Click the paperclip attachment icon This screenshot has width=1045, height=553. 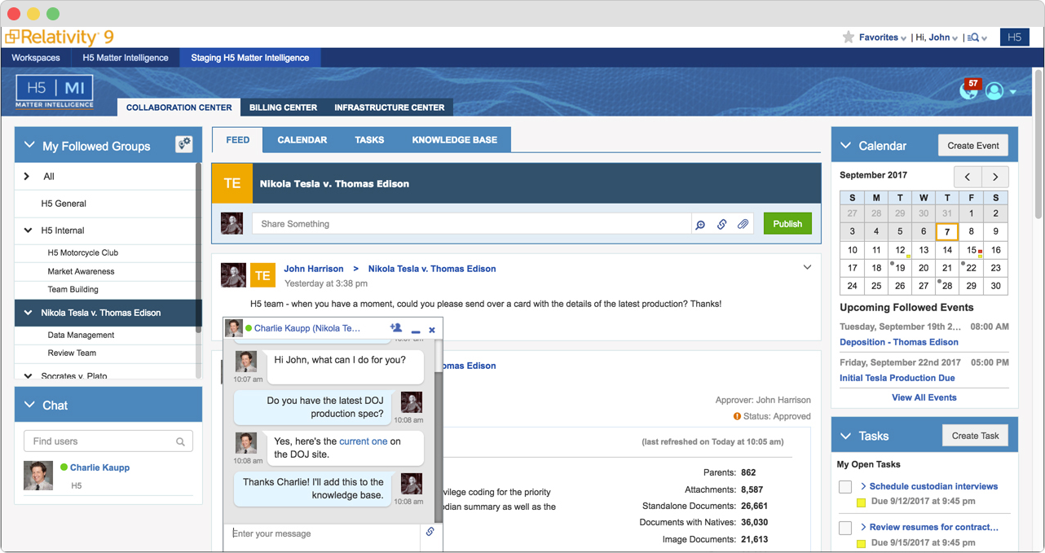tap(743, 224)
